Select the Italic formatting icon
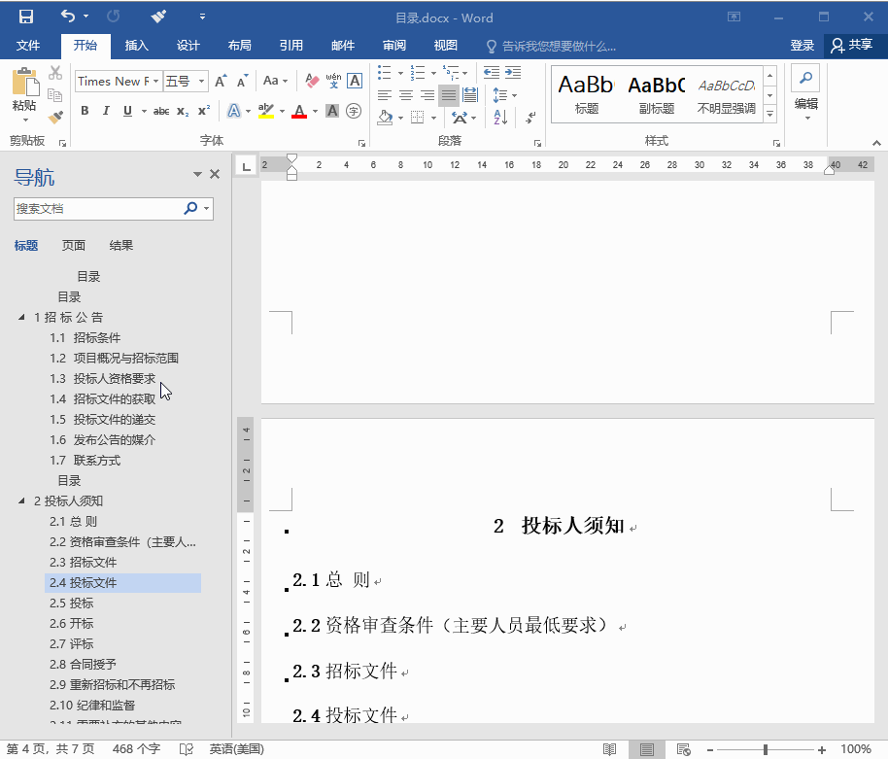 coord(105,112)
